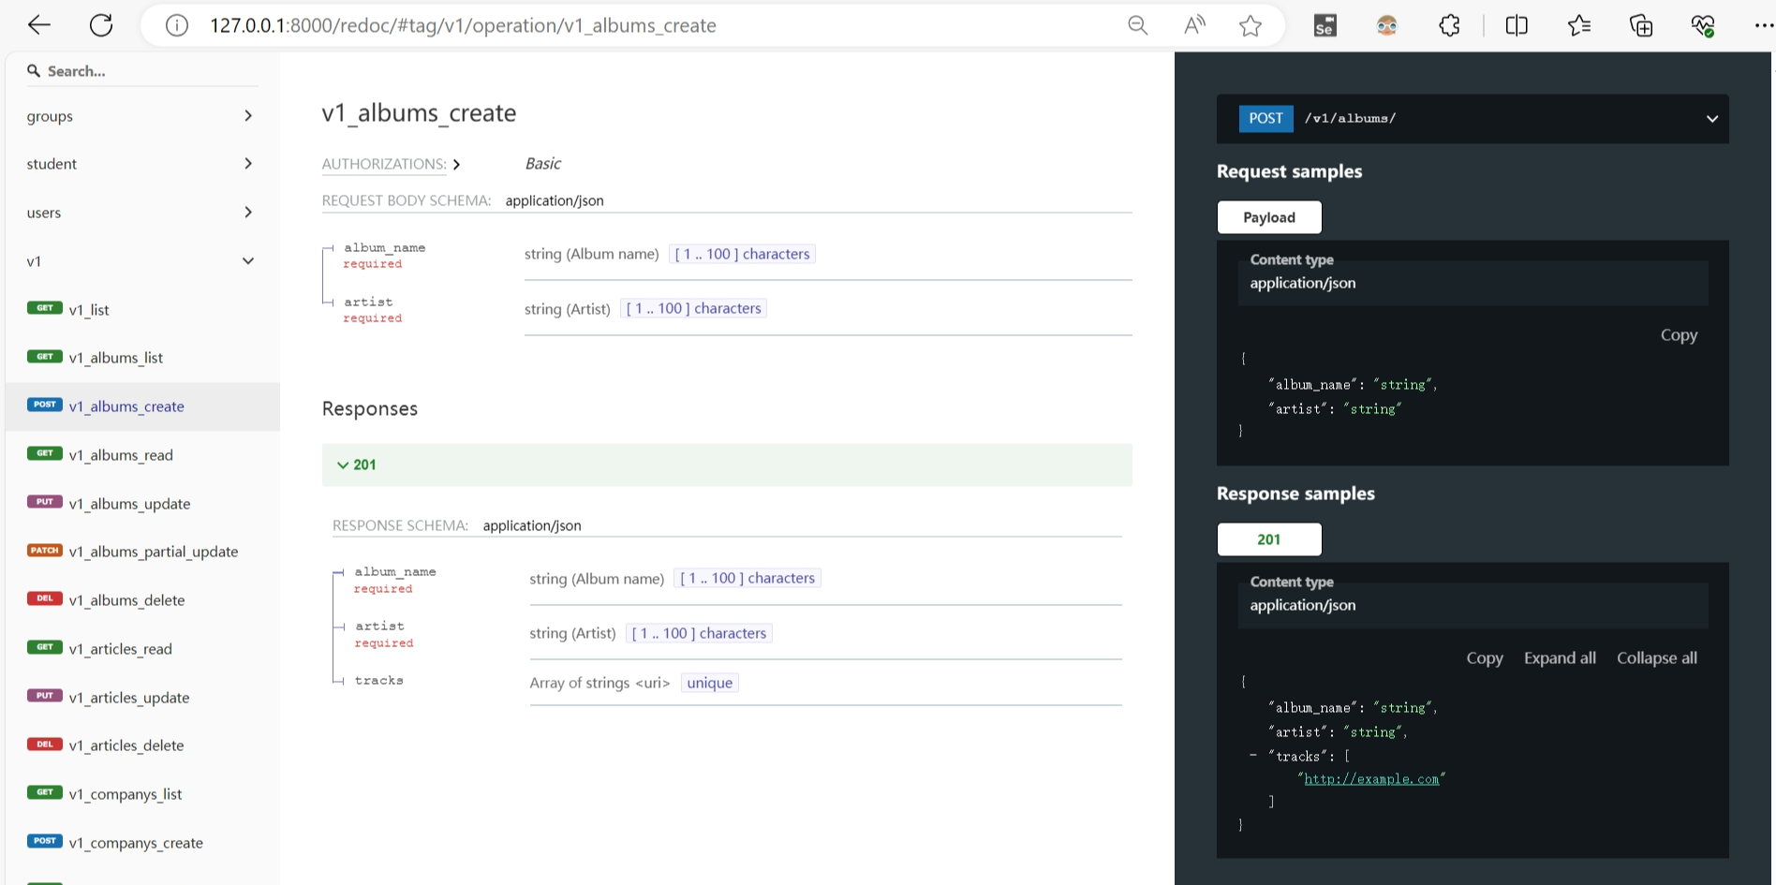Click the v1_albums_create heading

point(419,113)
